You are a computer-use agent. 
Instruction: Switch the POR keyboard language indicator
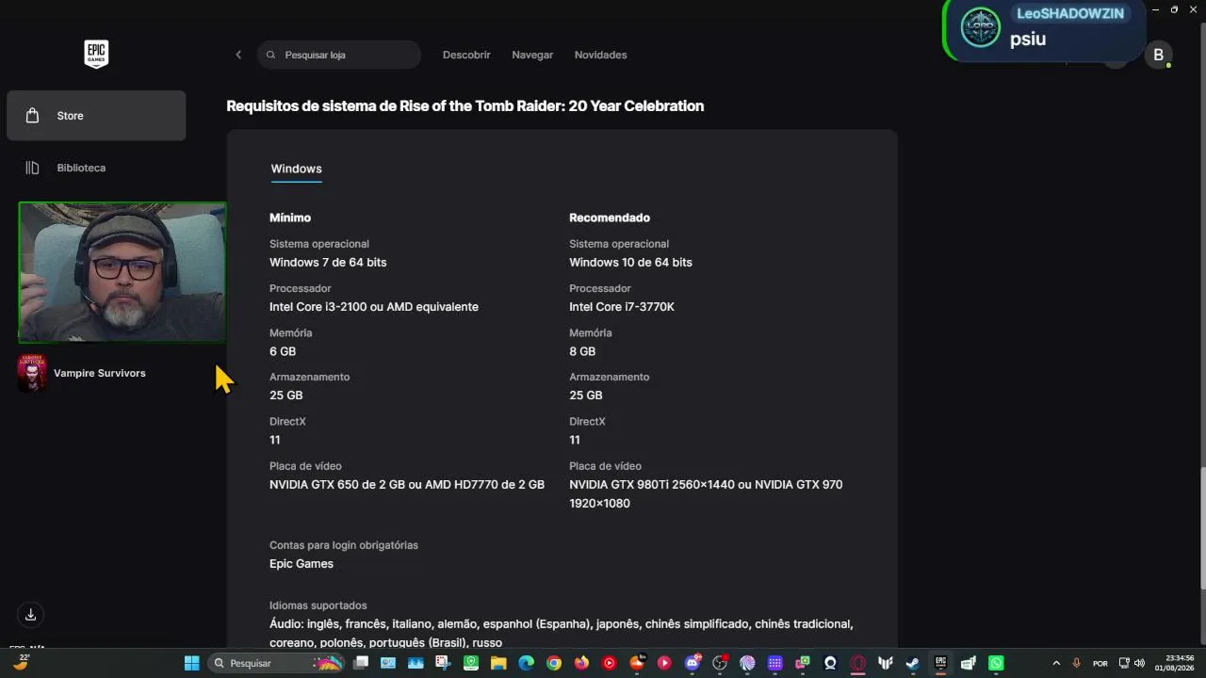pyautogui.click(x=1100, y=663)
